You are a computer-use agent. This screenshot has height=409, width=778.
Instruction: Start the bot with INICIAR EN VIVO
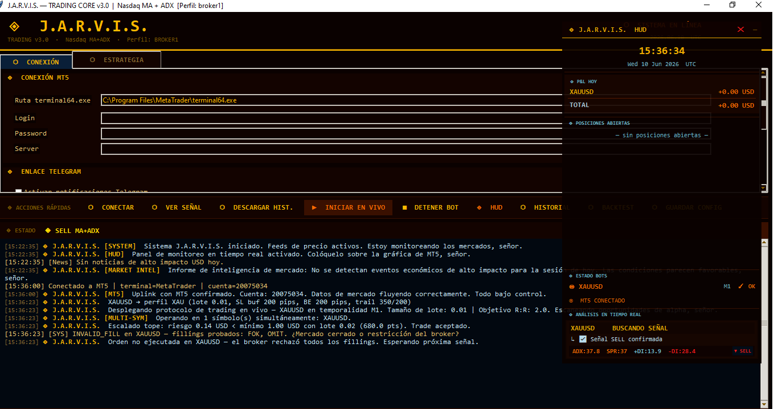[348, 207]
